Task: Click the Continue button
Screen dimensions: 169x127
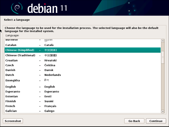Action: tap(156, 121)
